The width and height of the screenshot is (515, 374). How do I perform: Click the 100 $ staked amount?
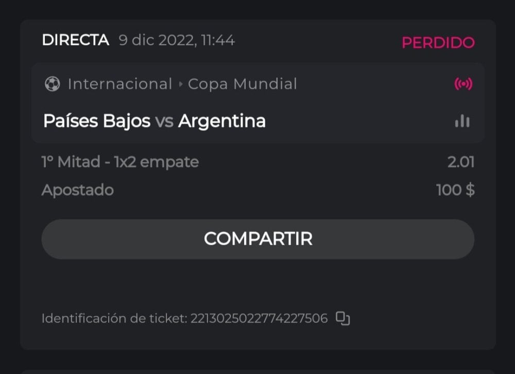455,190
